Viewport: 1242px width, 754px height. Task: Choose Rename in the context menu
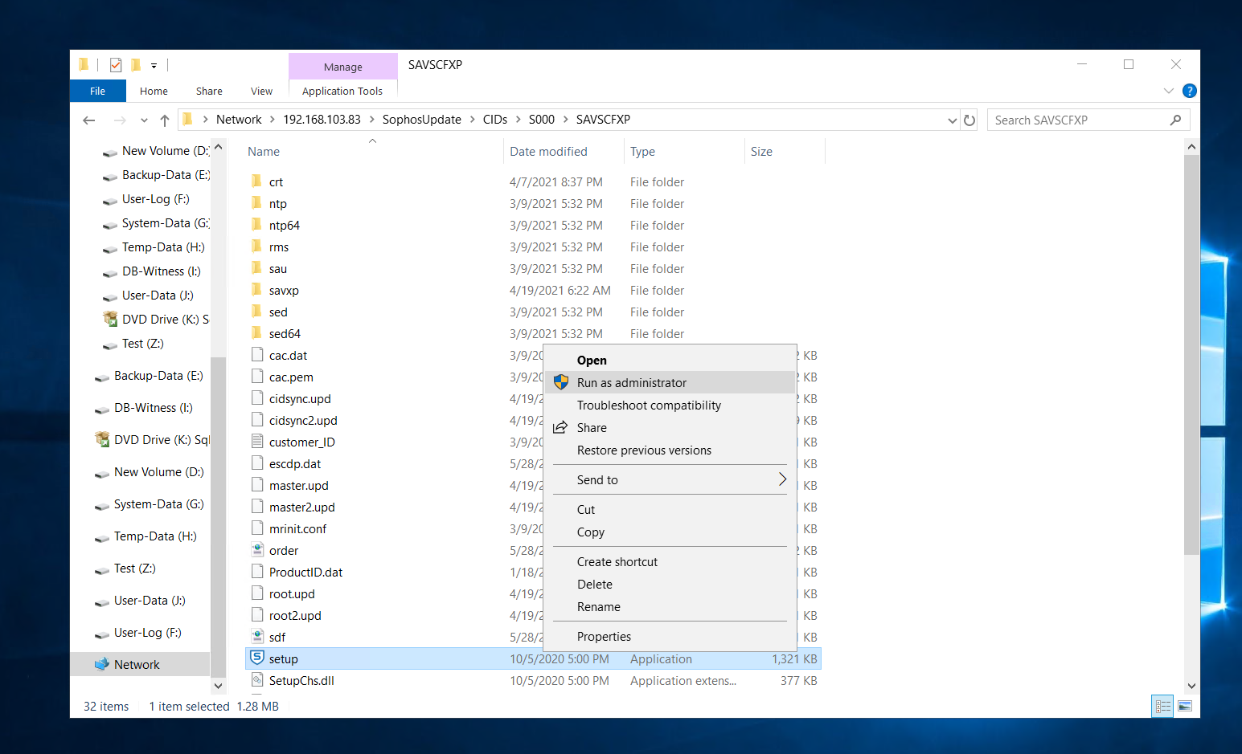tap(670, 607)
